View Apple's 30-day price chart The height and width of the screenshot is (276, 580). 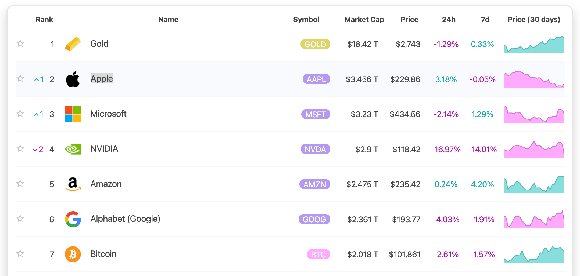coord(534,79)
